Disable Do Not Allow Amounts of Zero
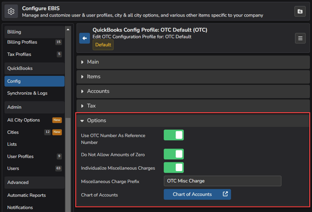Screen dimensions: 312x212 click(x=174, y=154)
